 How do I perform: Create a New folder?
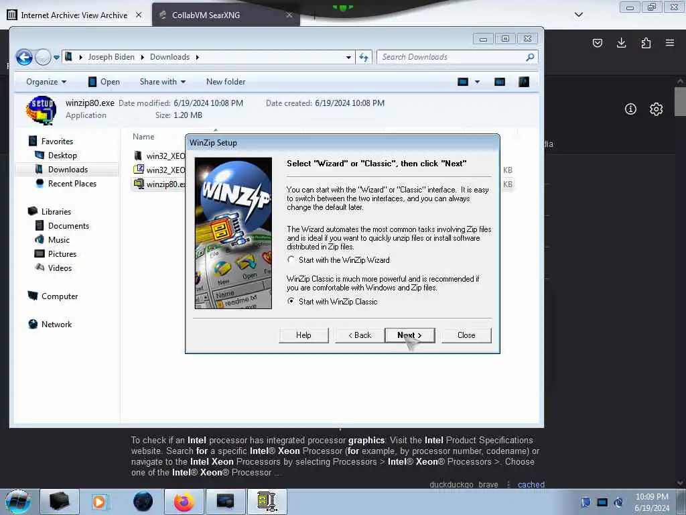pyautogui.click(x=226, y=82)
